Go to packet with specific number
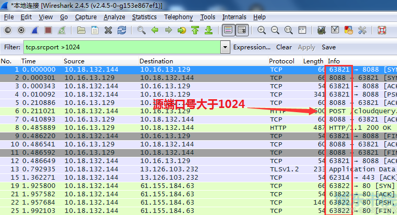This screenshot has width=397, height=215. click(181, 31)
